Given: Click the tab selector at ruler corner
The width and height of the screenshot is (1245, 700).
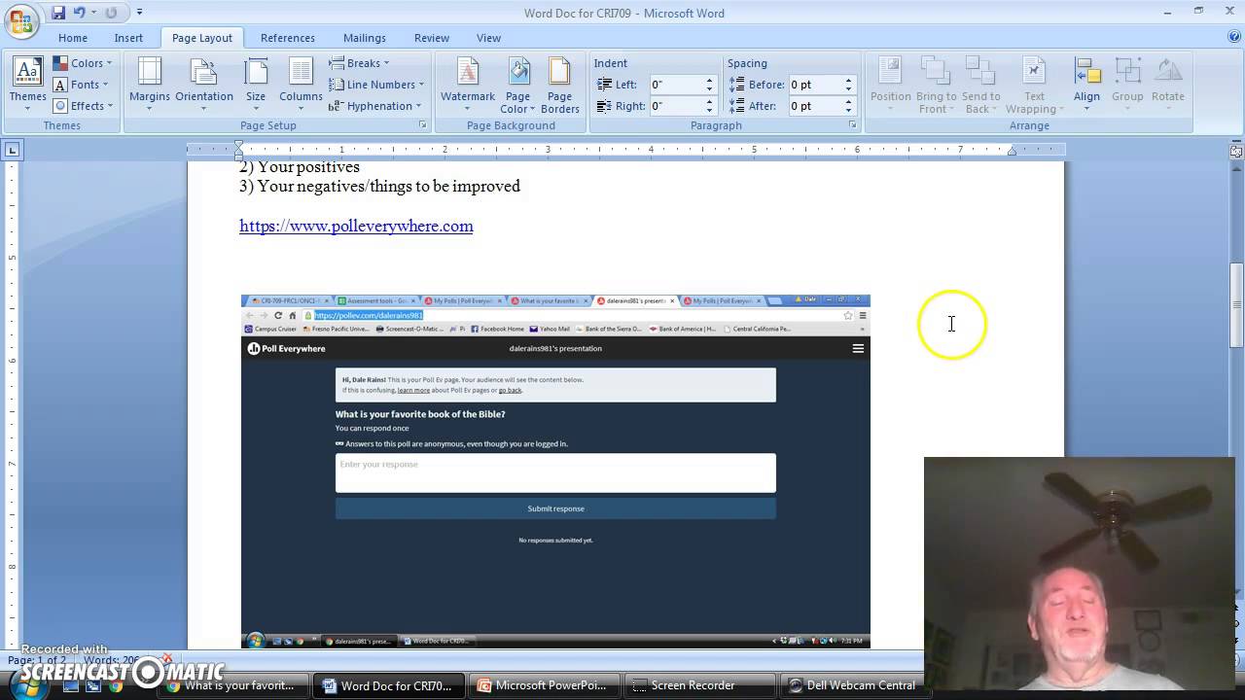Looking at the screenshot, I should pos(12,150).
